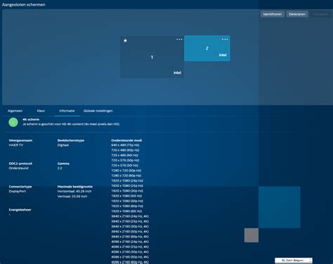The height and width of the screenshot is (264, 333).
Task: Click the 4096 x 2160 (24p Hz, 4K) mode
Action: tap(130, 242)
